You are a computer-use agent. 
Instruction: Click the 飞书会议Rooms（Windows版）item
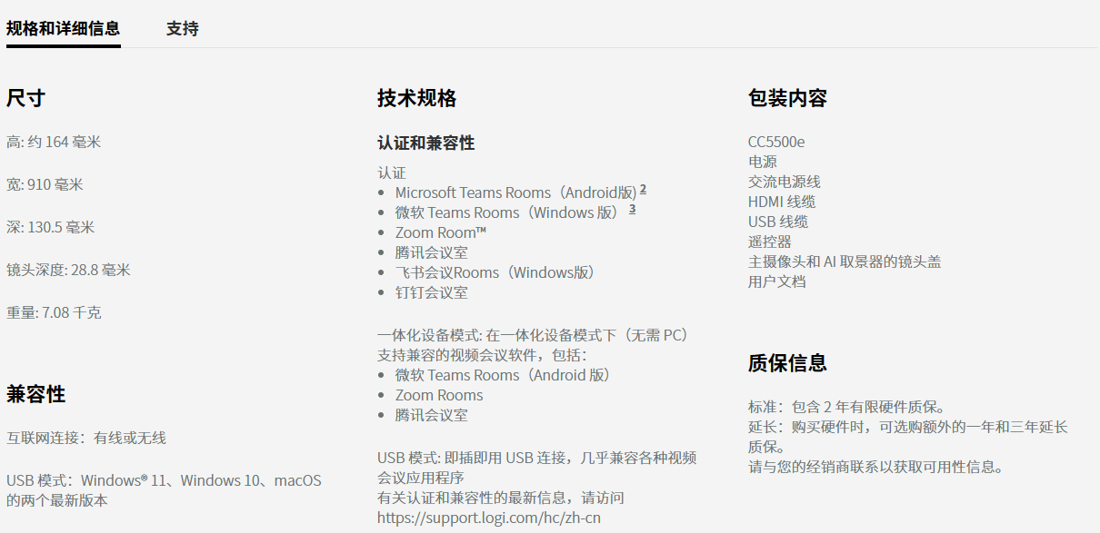[x=495, y=272]
